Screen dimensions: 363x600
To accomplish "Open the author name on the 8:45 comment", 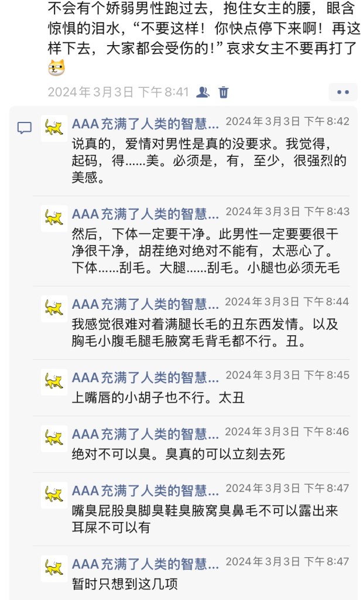I will tap(145, 377).
